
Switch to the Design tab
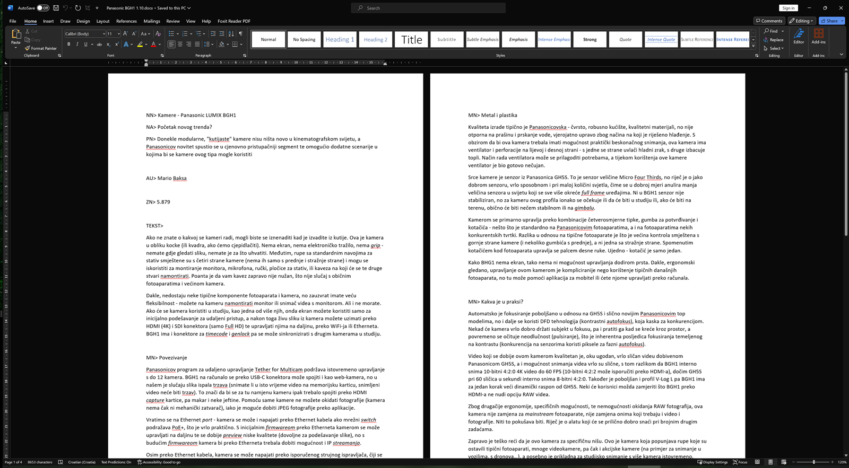pos(83,21)
